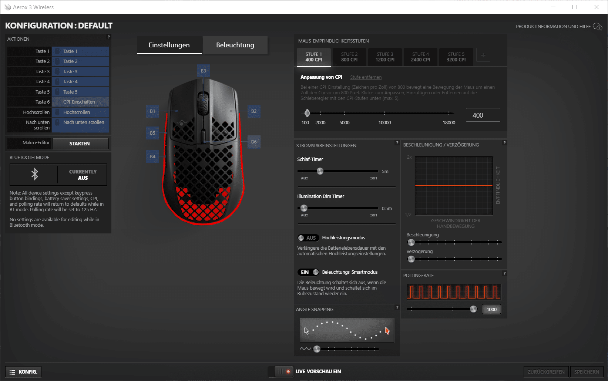Screen dimensions: 608x381
Task: Switch to the Beleuchtung tab
Action: pos(235,45)
